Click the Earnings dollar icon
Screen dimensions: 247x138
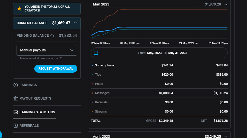(16, 85)
